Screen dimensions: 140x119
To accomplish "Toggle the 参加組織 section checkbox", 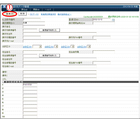I will 3,82.
